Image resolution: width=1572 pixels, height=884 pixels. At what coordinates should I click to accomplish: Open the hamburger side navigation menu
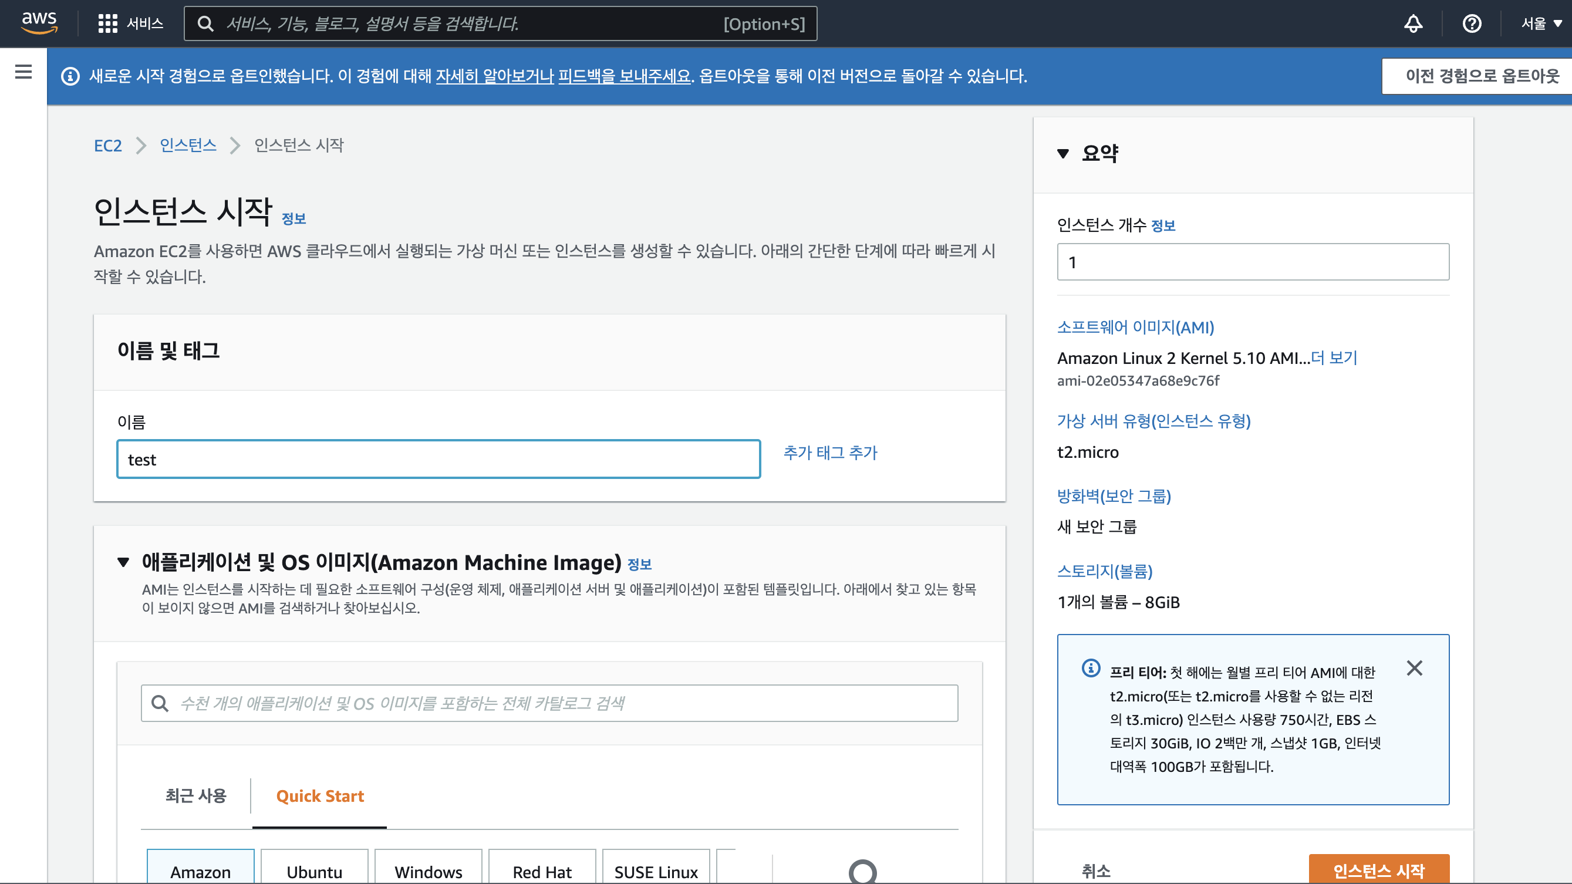(23, 72)
